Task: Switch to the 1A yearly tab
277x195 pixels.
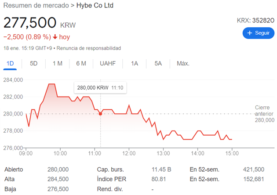Action: [135, 63]
